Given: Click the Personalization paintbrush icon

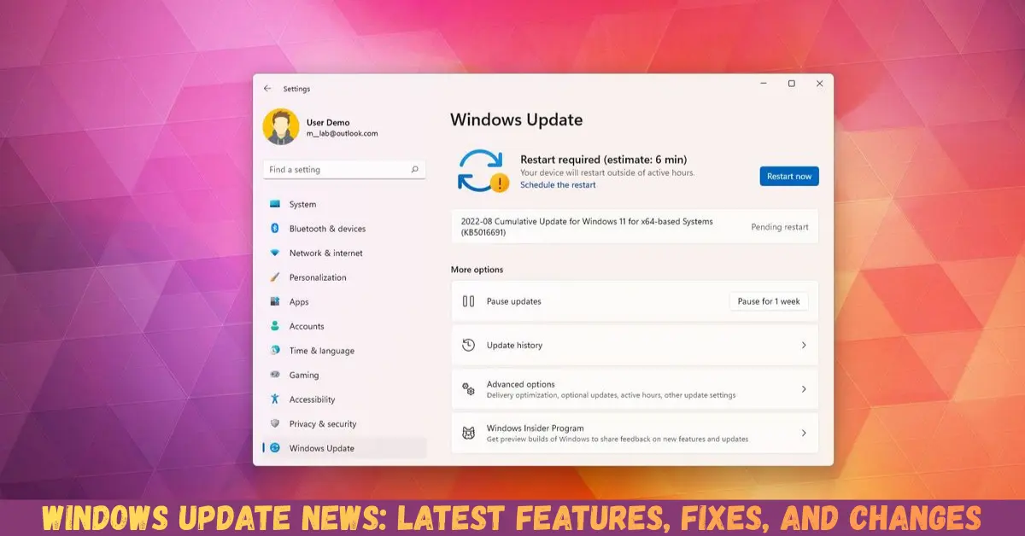Looking at the screenshot, I should [275, 277].
